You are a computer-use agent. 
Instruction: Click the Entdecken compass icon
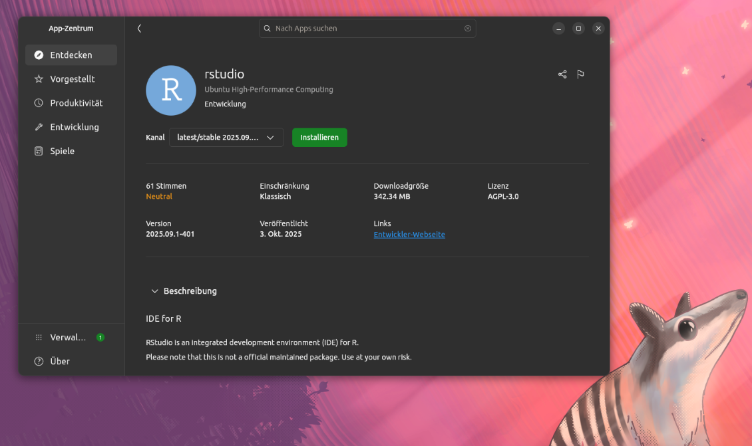pyautogui.click(x=39, y=55)
